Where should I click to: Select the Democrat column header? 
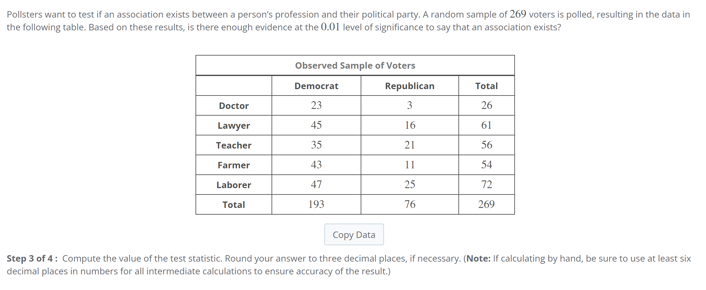point(316,86)
